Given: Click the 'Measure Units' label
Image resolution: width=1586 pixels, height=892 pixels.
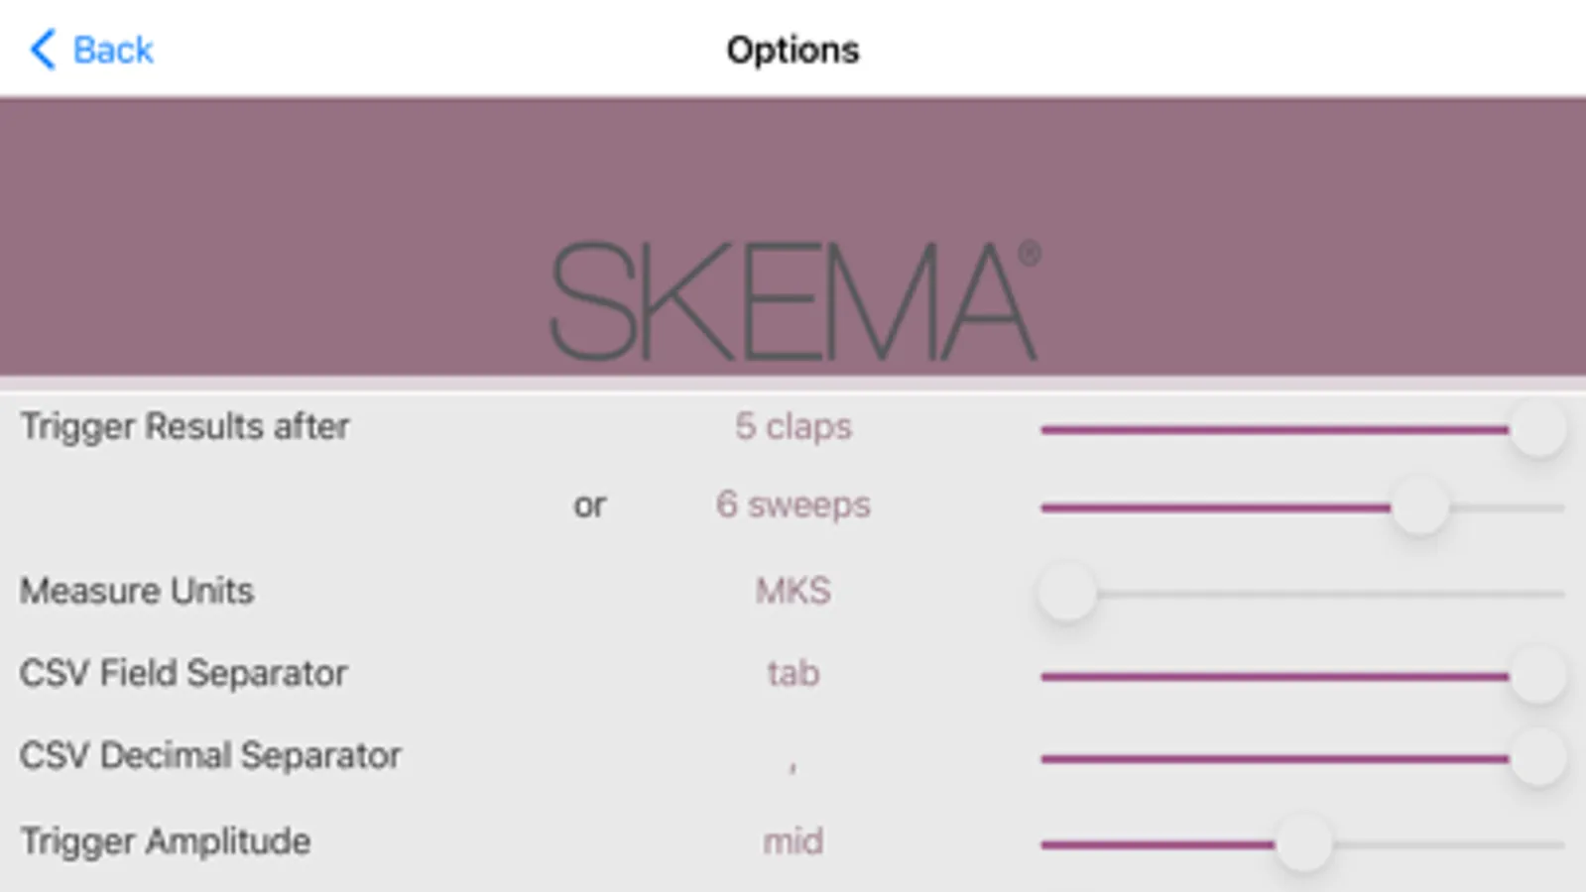Looking at the screenshot, I should pyautogui.click(x=137, y=591).
